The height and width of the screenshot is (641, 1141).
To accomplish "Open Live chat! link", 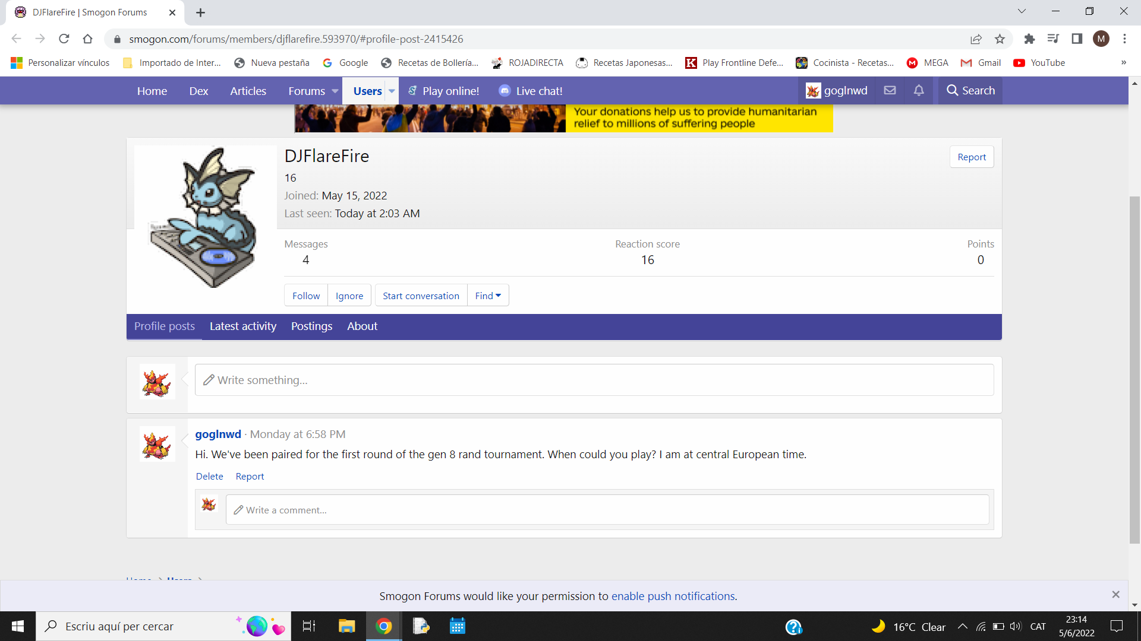I will point(531,91).
